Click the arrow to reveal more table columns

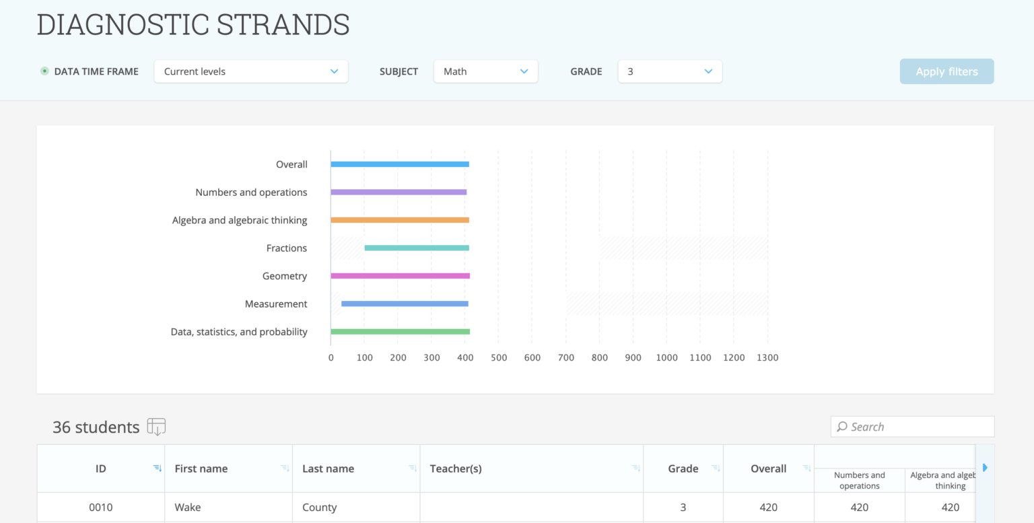coord(985,466)
